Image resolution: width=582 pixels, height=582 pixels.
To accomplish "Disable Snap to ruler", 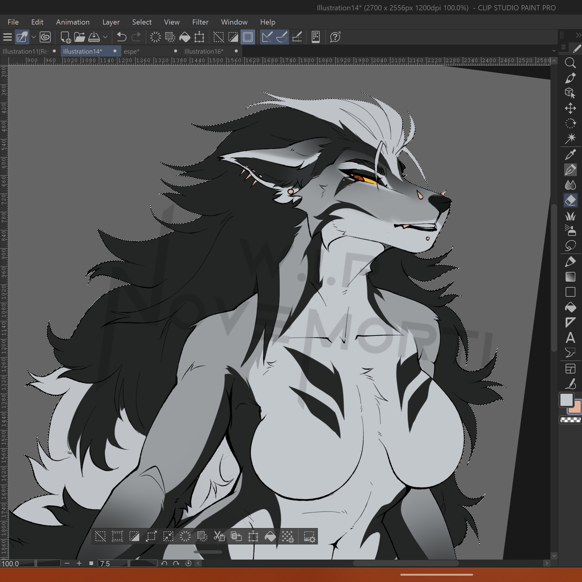I will [x=267, y=37].
